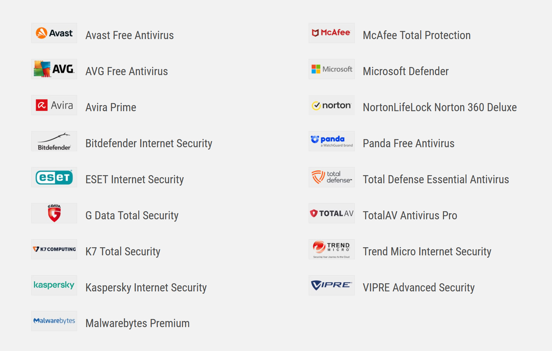Click the Total Defense logo
The height and width of the screenshot is (351, 552).
[332, 177]
